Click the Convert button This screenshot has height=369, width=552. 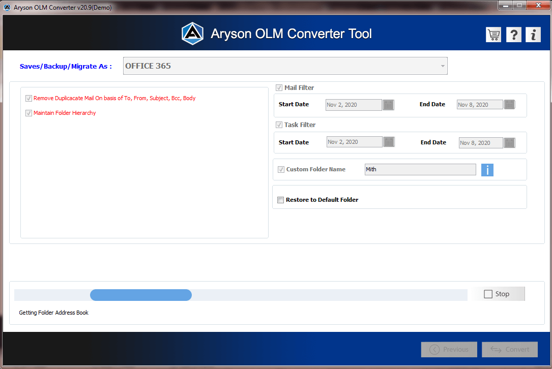[510, 349]
